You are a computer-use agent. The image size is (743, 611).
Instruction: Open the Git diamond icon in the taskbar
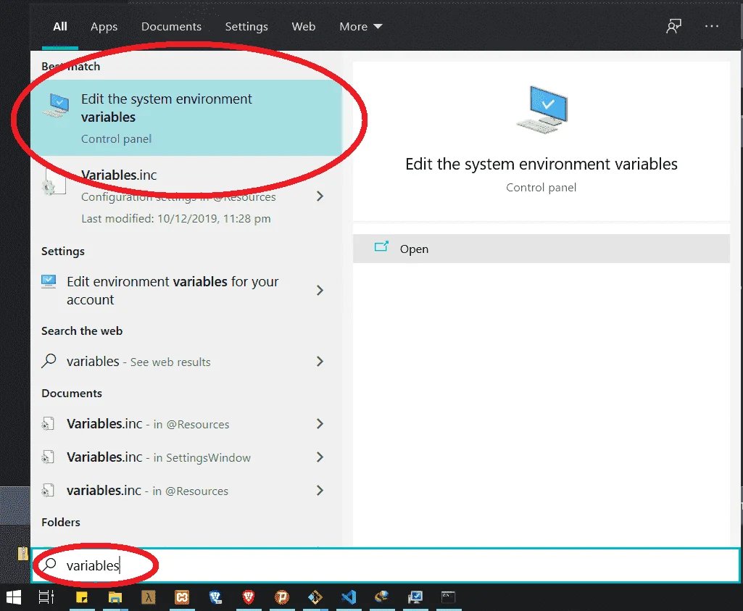point(315,597)
